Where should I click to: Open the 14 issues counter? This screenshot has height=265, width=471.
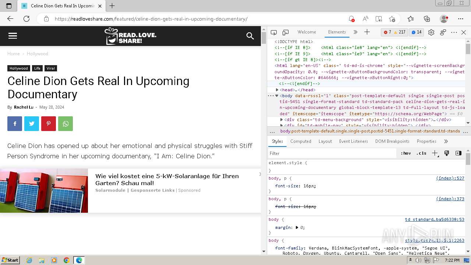[417, 32]
